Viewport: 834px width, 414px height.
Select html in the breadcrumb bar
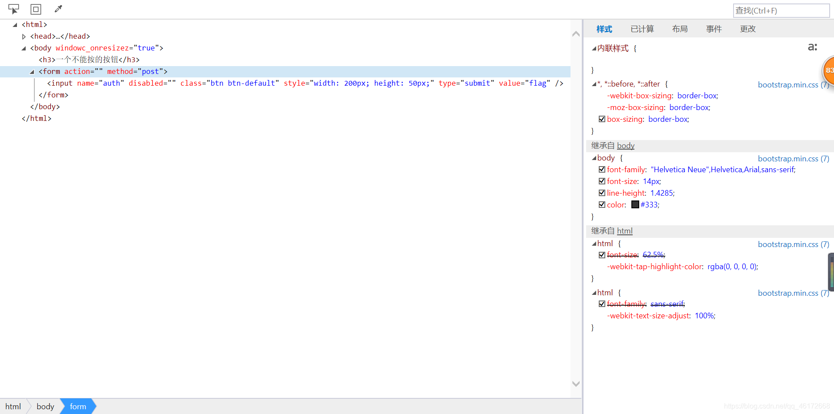(x=13, y=407)
